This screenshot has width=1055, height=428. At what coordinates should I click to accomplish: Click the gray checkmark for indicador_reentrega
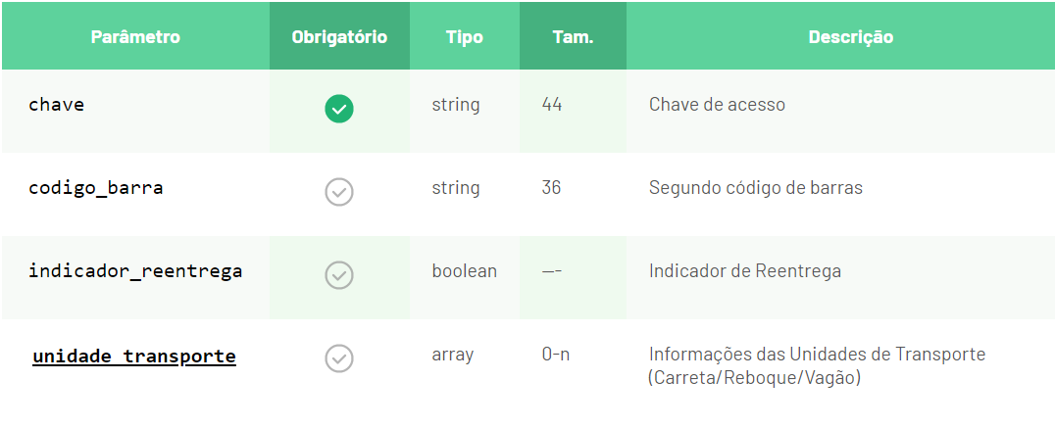[339, 275]
